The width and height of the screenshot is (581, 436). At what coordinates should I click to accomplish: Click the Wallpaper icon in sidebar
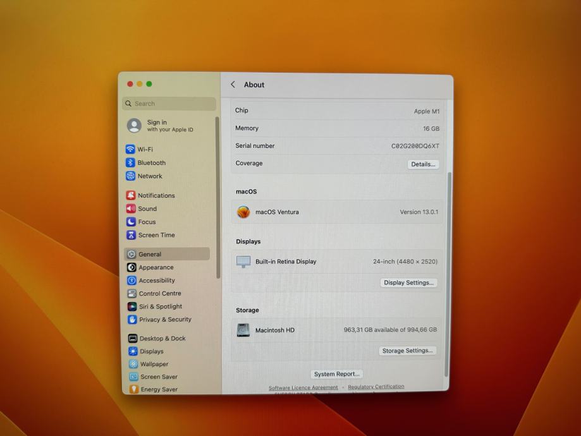133,364
